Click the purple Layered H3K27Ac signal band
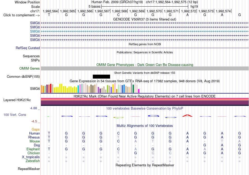This screenshot has width=249, height=175. 145,103
